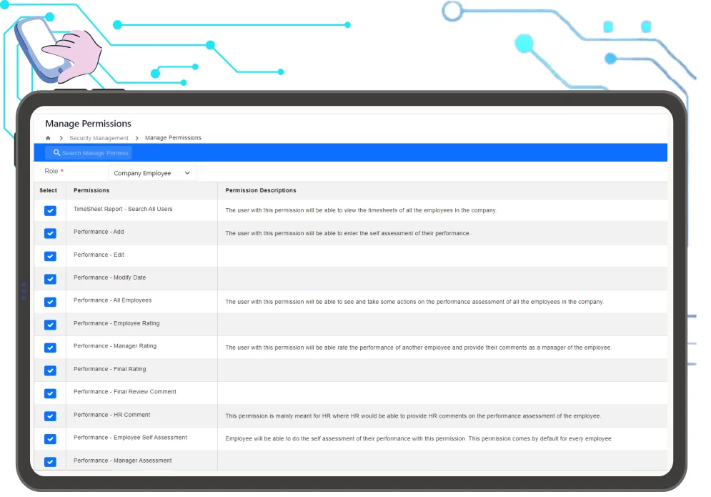
Task: Click HR Comment permission description text
Action: point(413,416)
